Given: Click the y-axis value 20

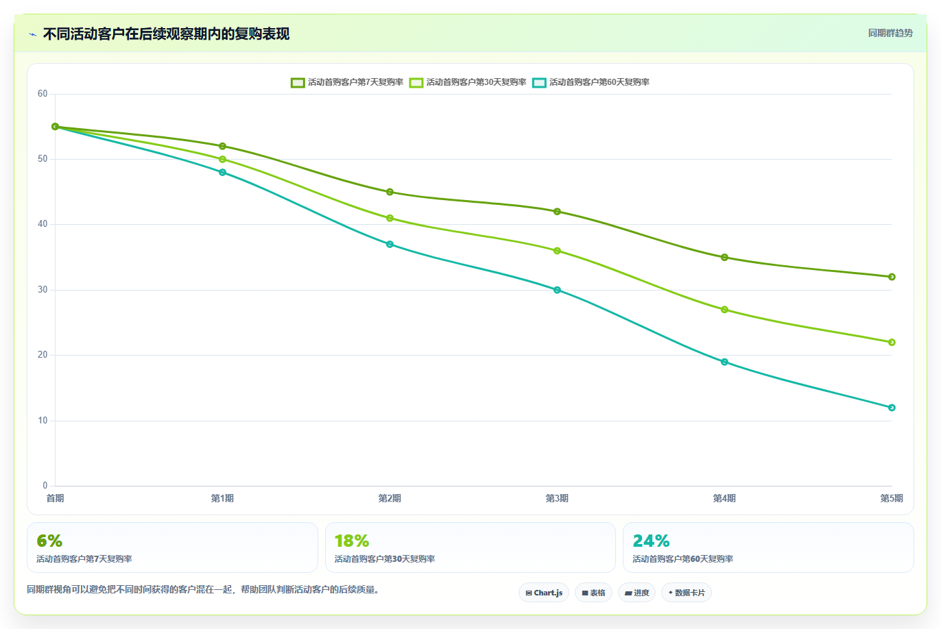Looking at the screenshot, I should tap(43, 355).
